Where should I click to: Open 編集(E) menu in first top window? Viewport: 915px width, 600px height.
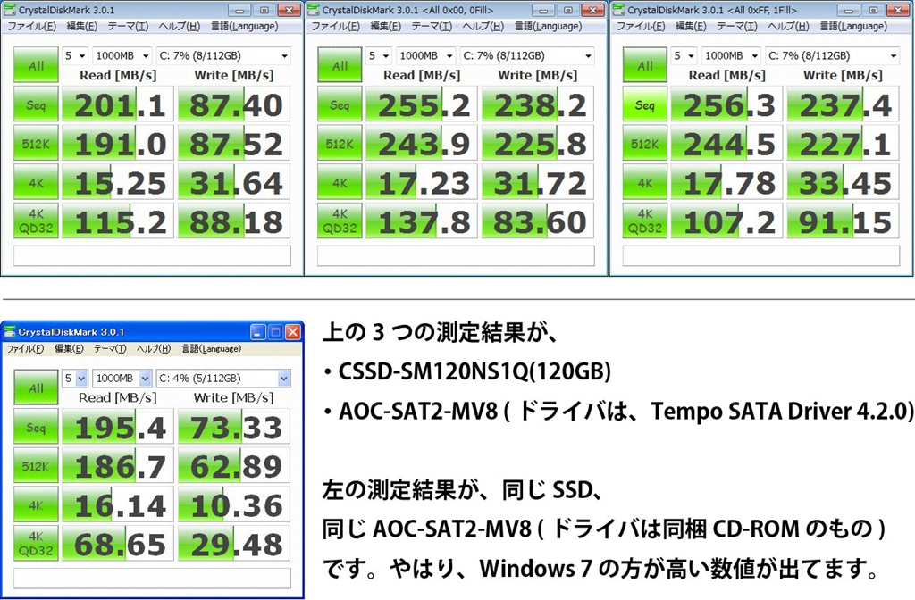[81, 26]
